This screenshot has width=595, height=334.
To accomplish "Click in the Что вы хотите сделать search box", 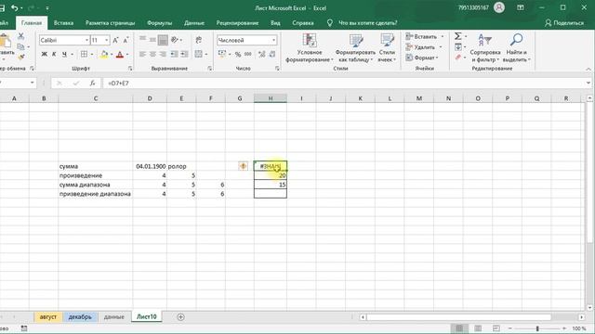I will click(x=368, y=22).
